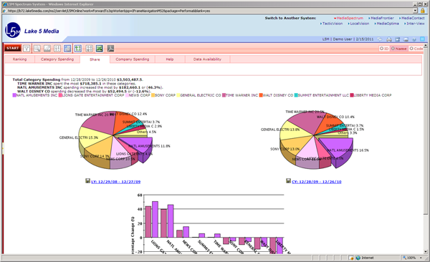Click the padlock security icon in address bar
The image size is (430, 262).
point(423,11)
